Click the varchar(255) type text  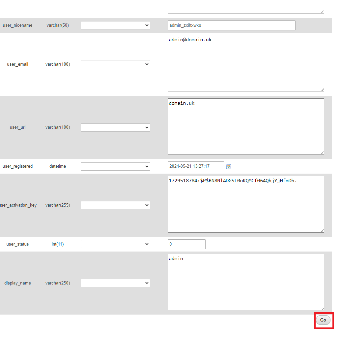pyautogui.click(x=58, y=205)
